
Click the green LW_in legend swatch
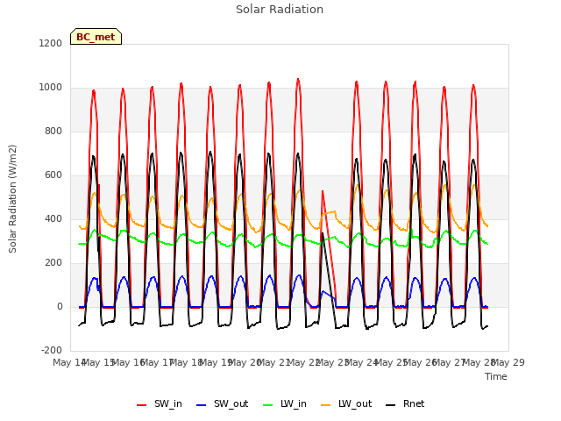click(268, 405)
